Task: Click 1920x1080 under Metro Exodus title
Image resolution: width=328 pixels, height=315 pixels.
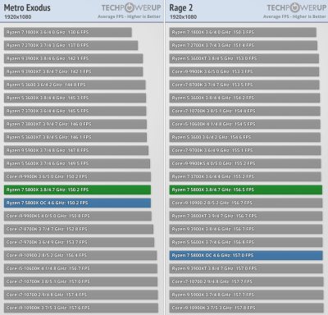Action: tap(18, 17)
